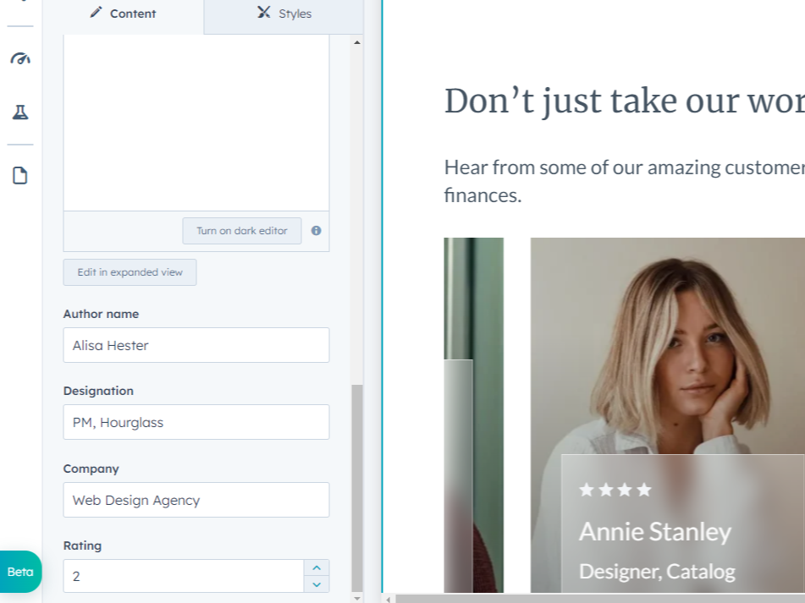Switch to the Content tab
Screen dimensions: 805x603
(x=123, y=14)
